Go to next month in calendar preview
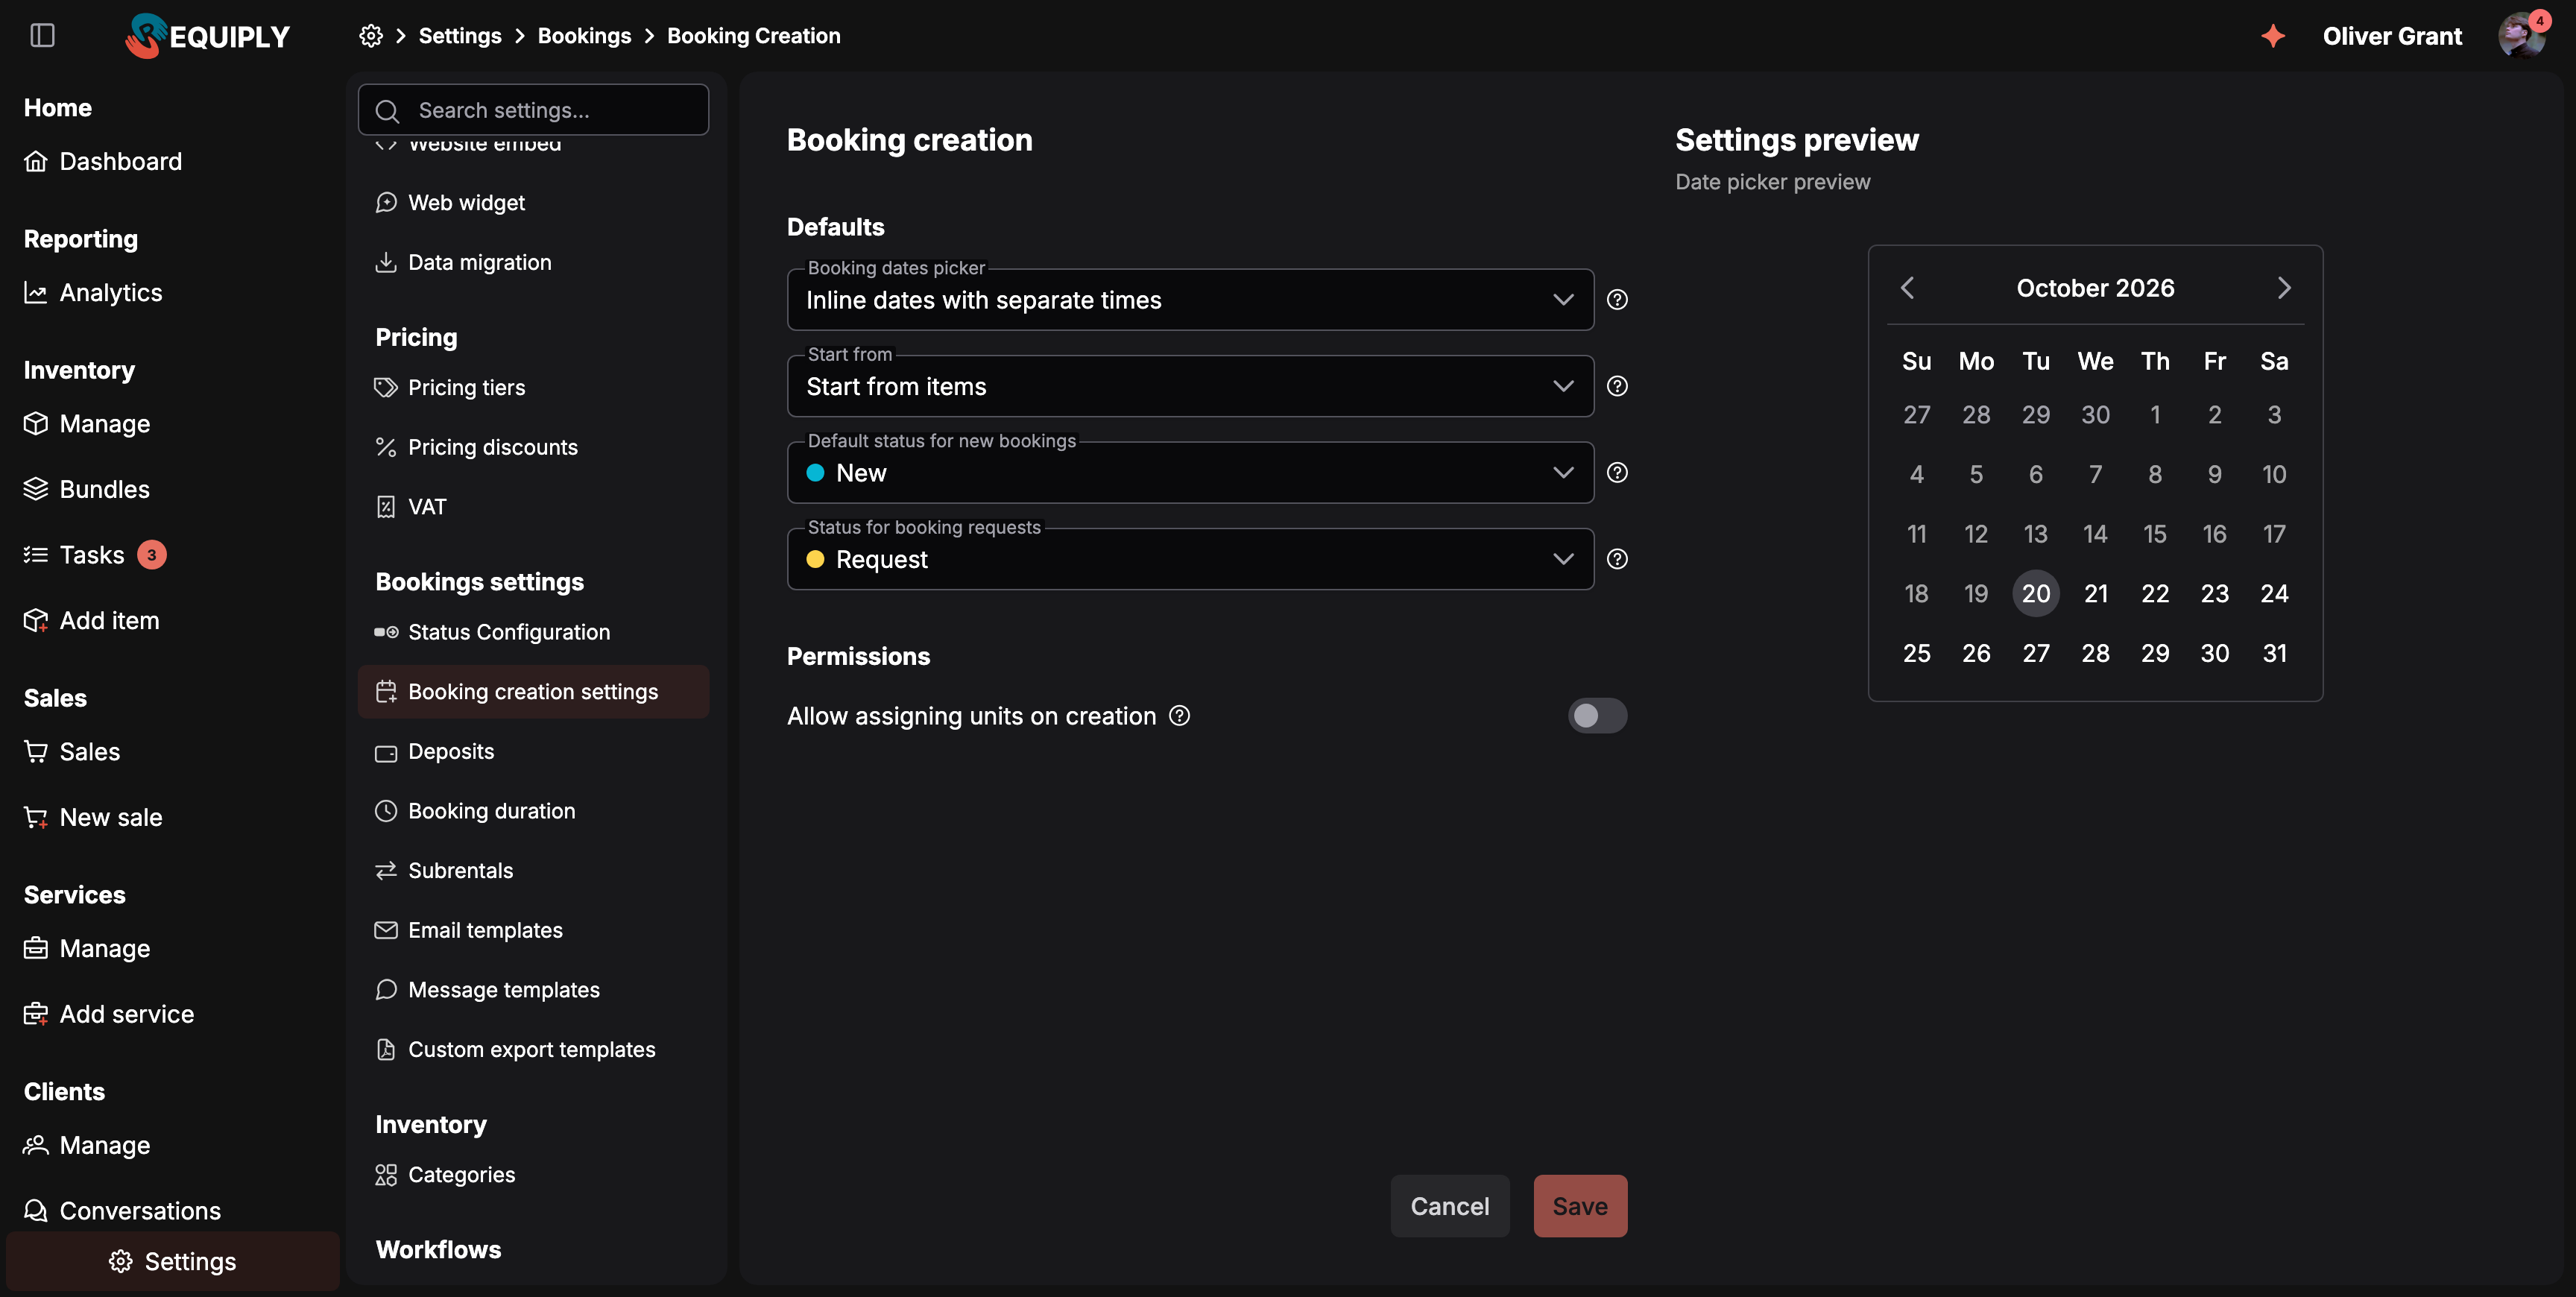2576x1297 pixels. tap(2283, 288)
